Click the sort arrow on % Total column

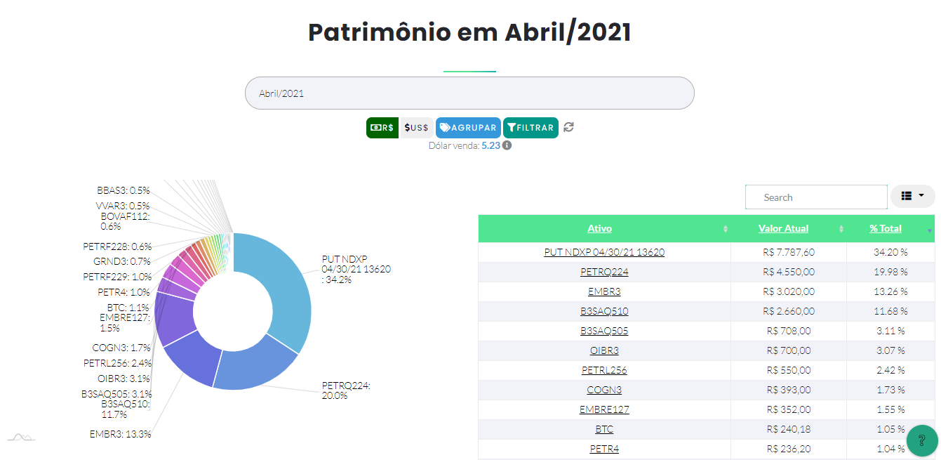click(x=930, y=230)
